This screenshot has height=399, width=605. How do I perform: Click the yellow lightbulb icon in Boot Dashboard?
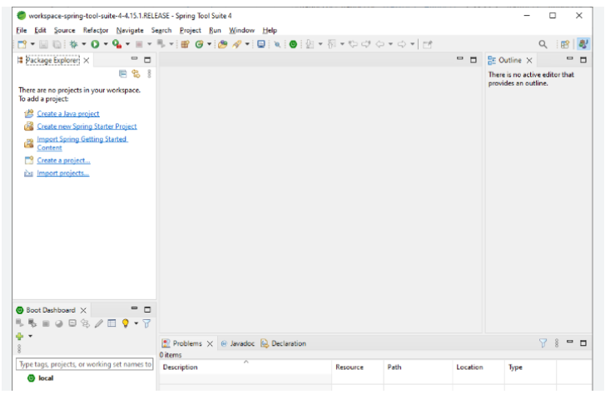(x=126, y=323)
